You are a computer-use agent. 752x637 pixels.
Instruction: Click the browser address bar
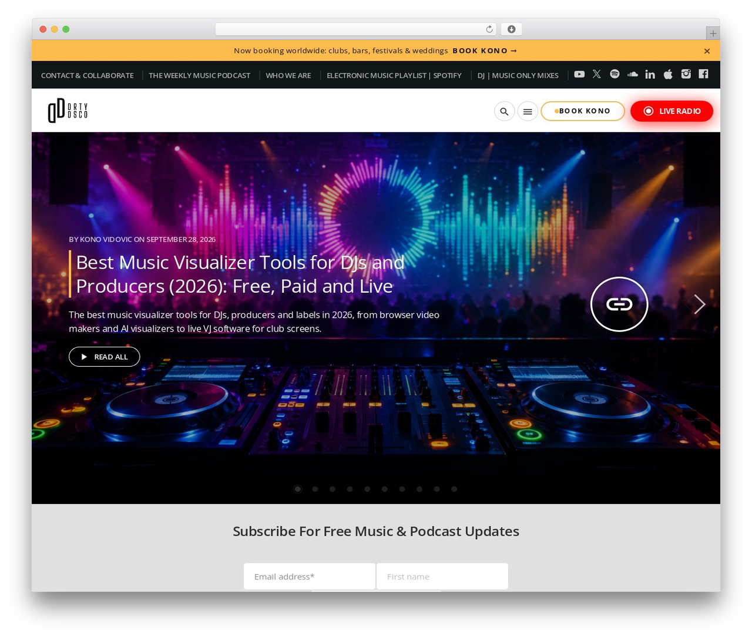[356, 29]
